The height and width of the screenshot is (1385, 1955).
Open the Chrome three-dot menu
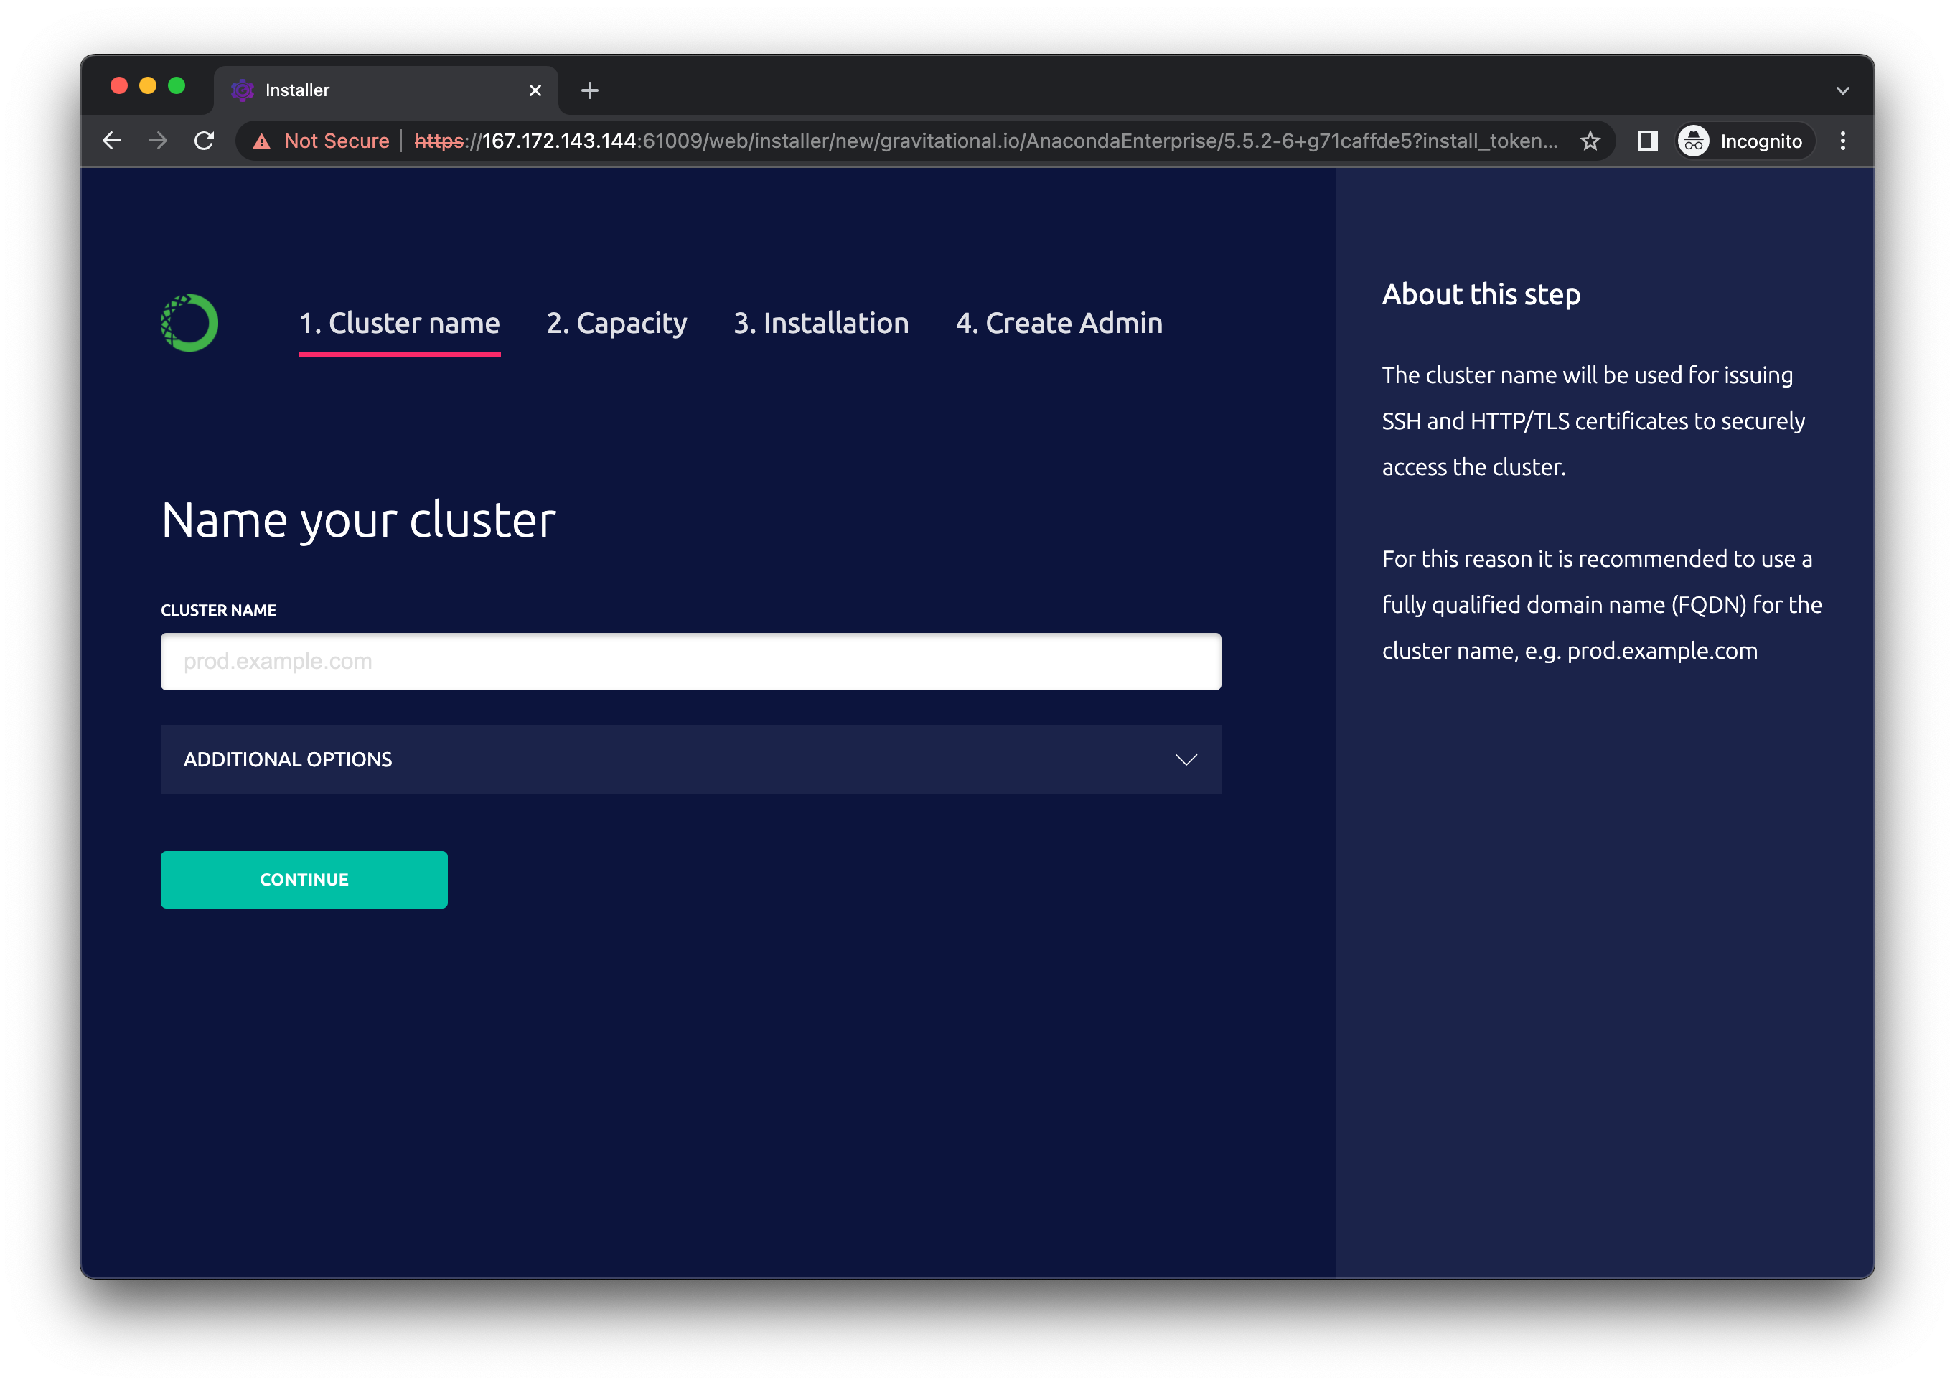tap(1842, 141)
